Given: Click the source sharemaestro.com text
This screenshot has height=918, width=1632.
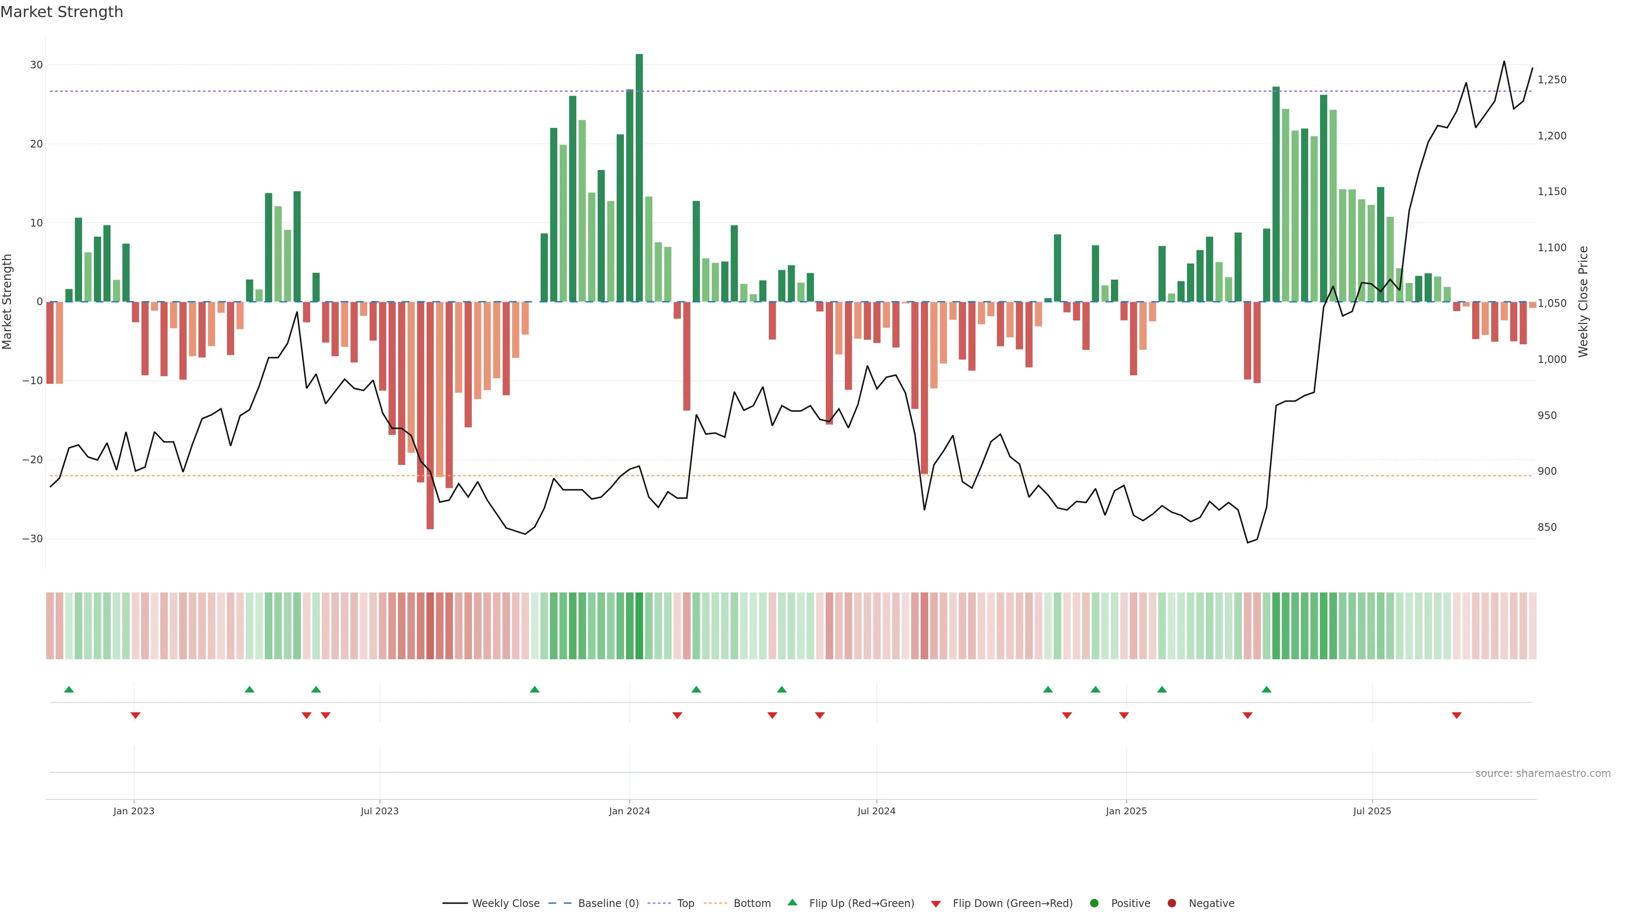Looking at the screenshot, I should point(1543,773).
